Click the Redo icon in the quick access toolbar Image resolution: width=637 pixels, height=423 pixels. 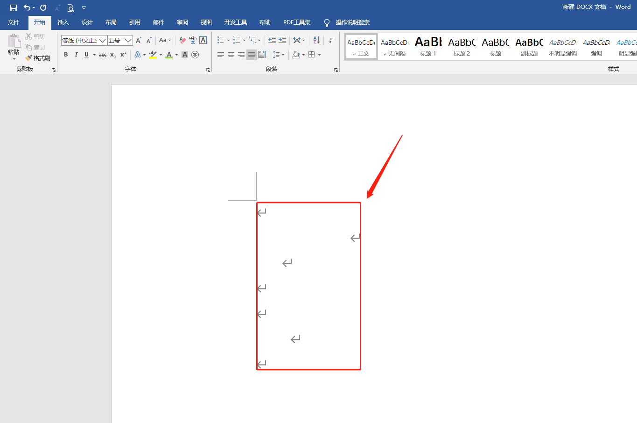pyautogui.click(x=43, y=7)
